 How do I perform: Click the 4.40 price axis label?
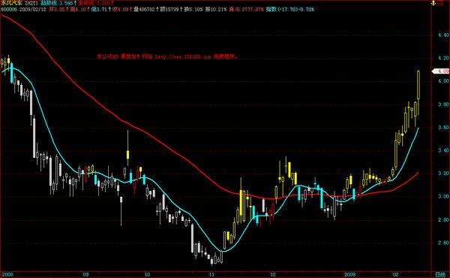pos(443,35)
